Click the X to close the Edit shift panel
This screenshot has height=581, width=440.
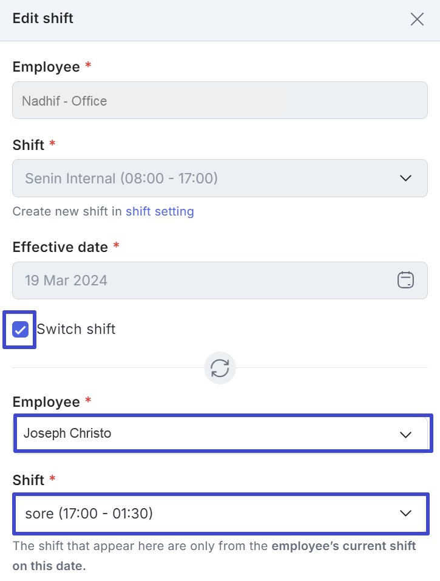(417, 19)
